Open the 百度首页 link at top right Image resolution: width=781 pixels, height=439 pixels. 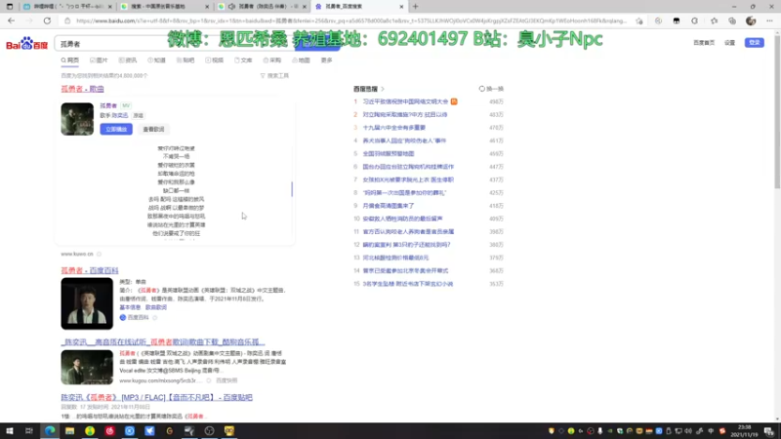704,43
